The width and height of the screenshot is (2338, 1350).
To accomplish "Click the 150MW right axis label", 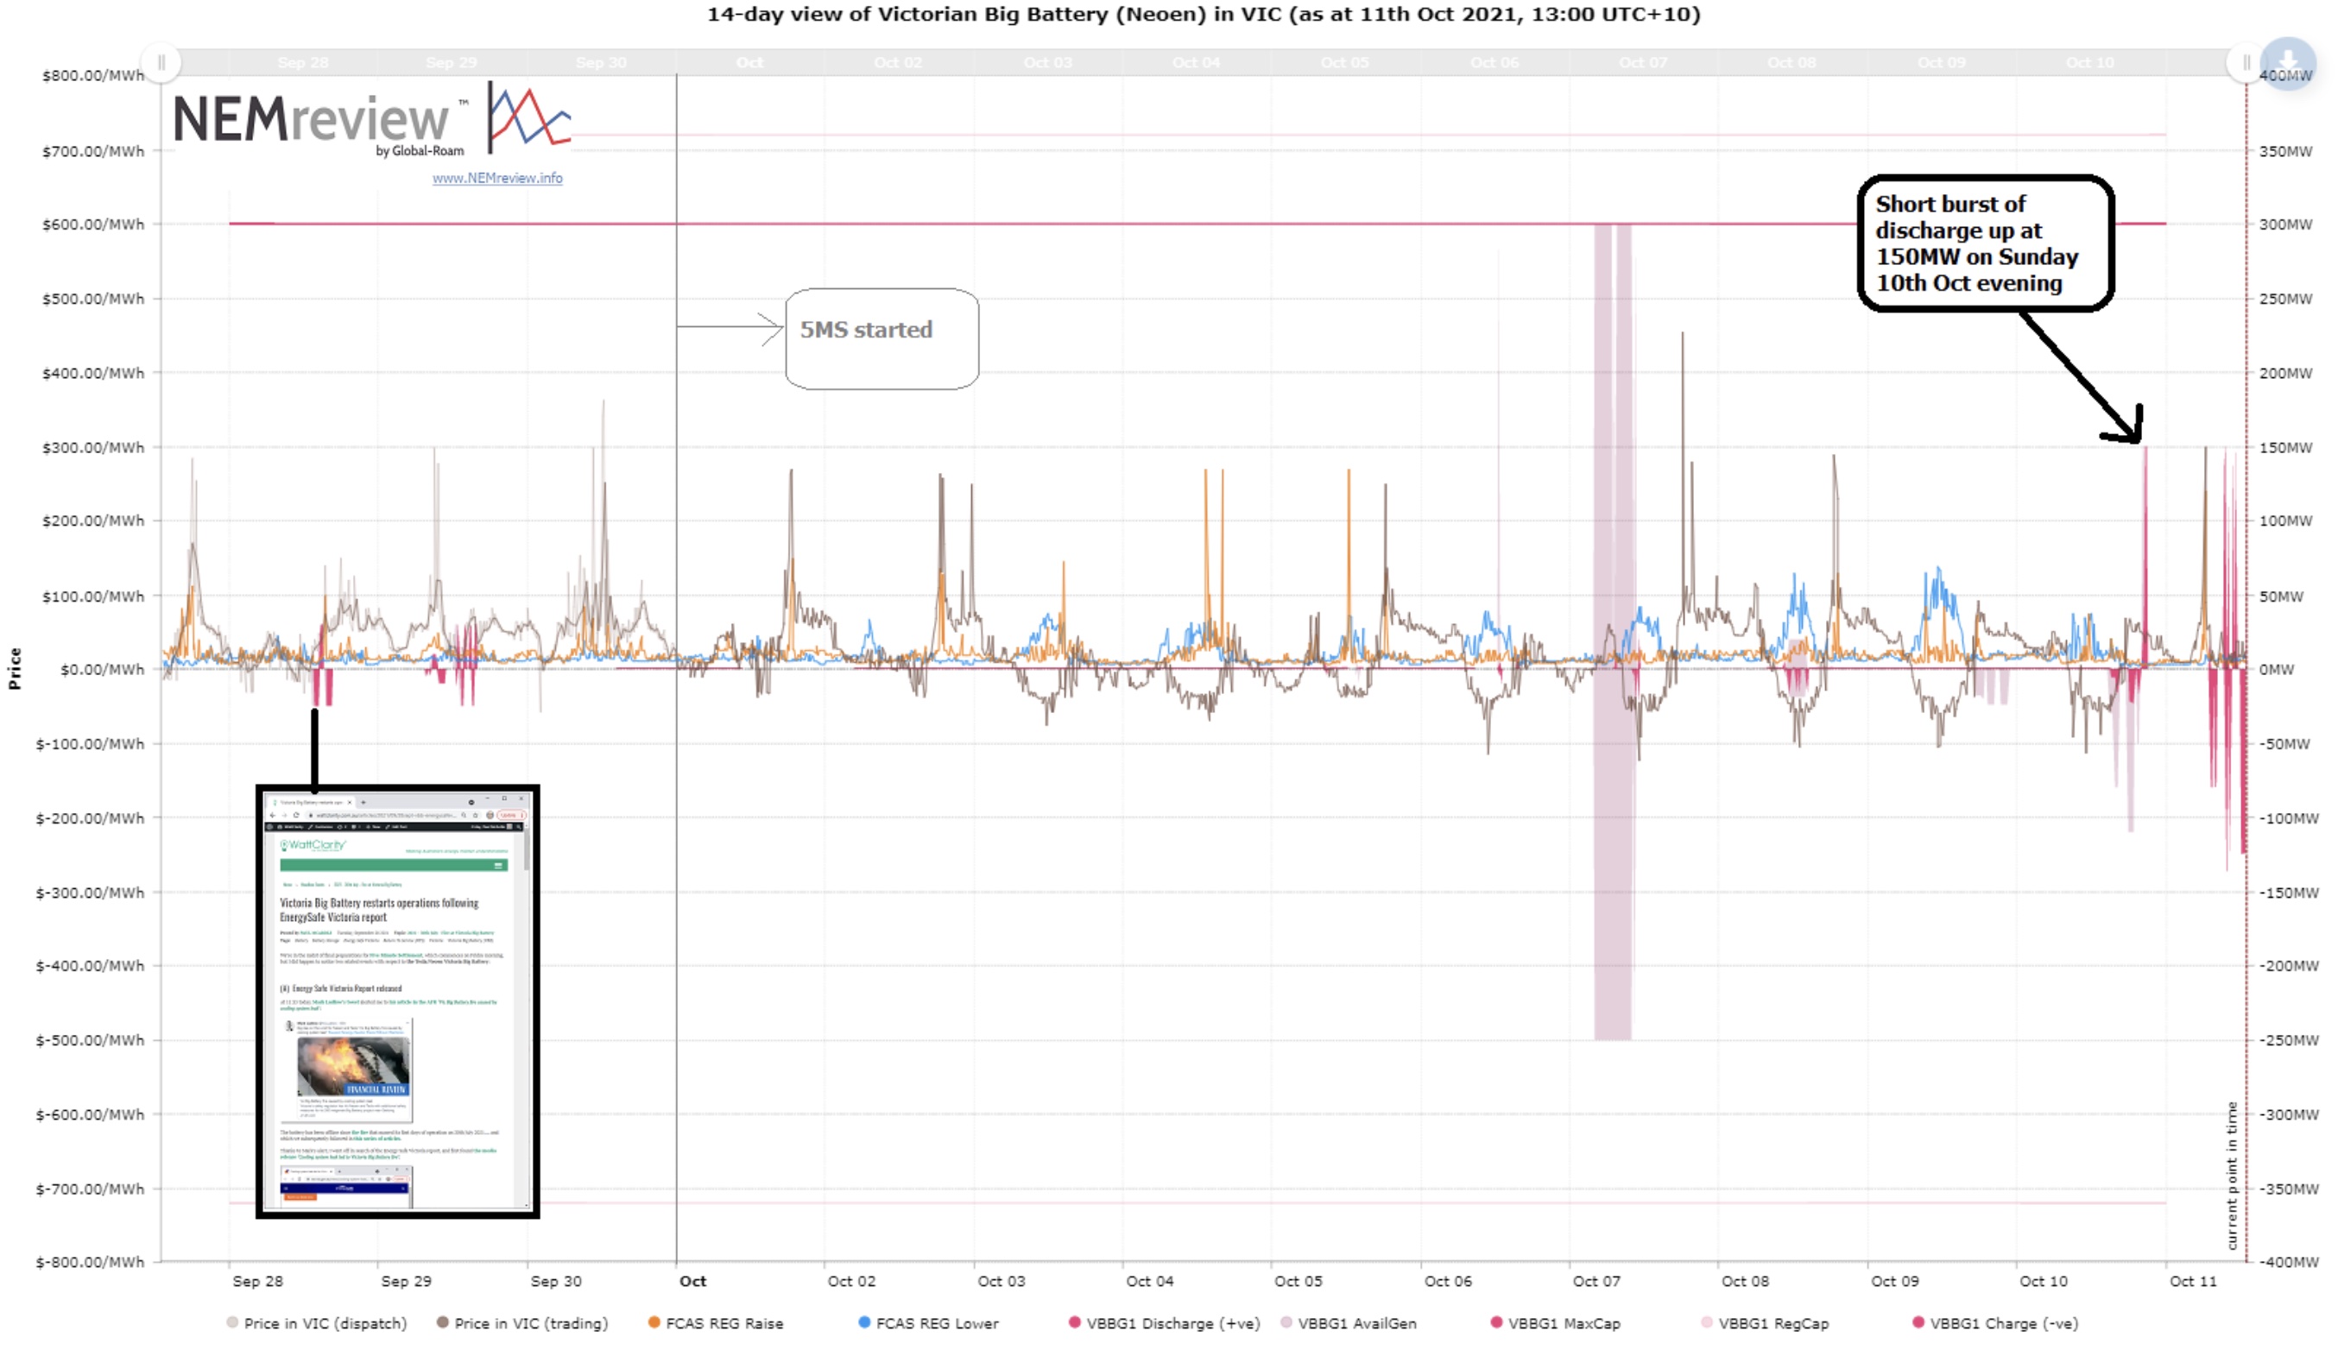I will coord(2285,447).
